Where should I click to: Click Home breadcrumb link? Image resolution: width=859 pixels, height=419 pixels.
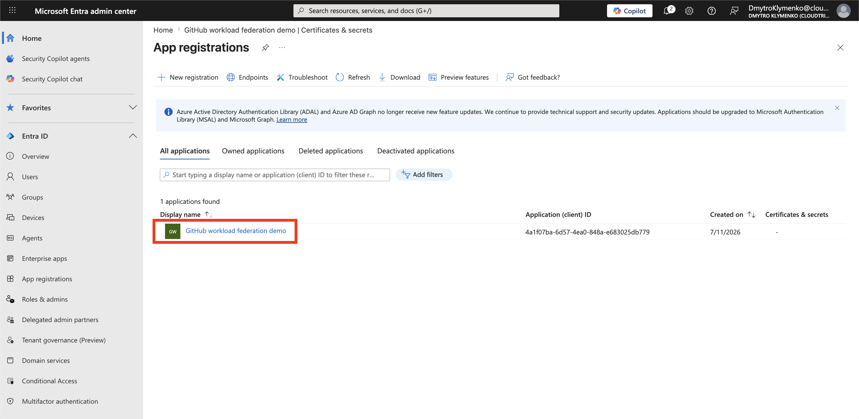click(163, 30)
